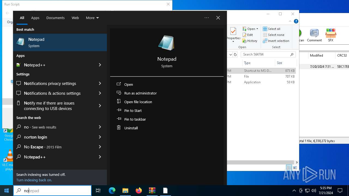Open the Windows Start button

click(7, 191)
